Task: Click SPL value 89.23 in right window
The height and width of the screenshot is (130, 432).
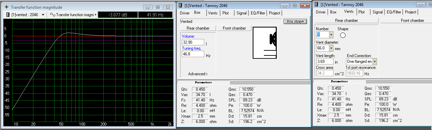Action: click(x=383, y=99)
